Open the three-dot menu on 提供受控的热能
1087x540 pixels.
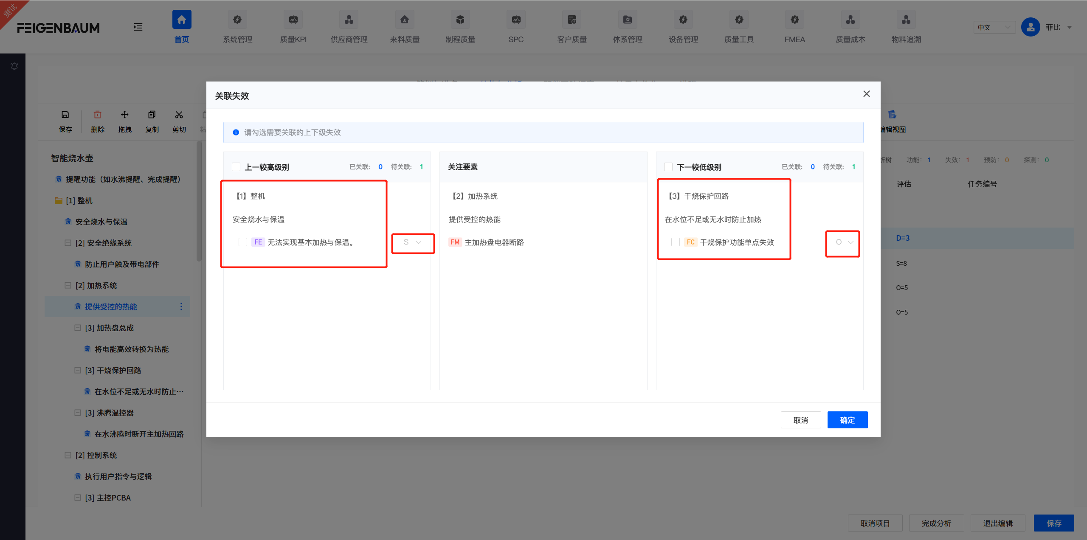click(181, 306)
